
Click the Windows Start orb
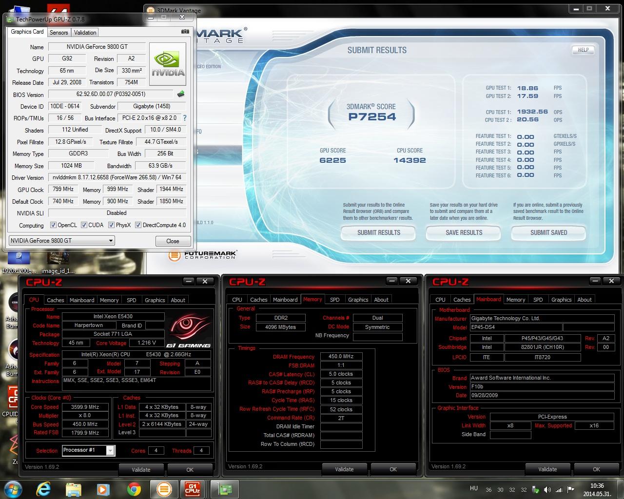pos(13,488)
